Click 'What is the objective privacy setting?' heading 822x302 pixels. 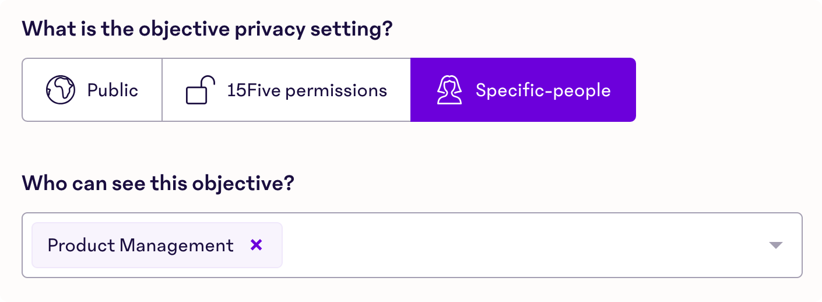(x=206, y=30)
